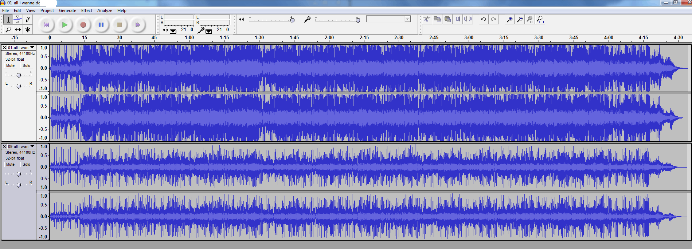
Task: Click the 'Stereo, 44100Hz' text on the 09-all track
Action: tap(20, 152)
